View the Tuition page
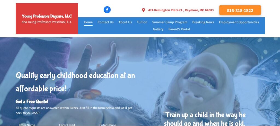Screen dimensions: 280x126 [142, 22]
